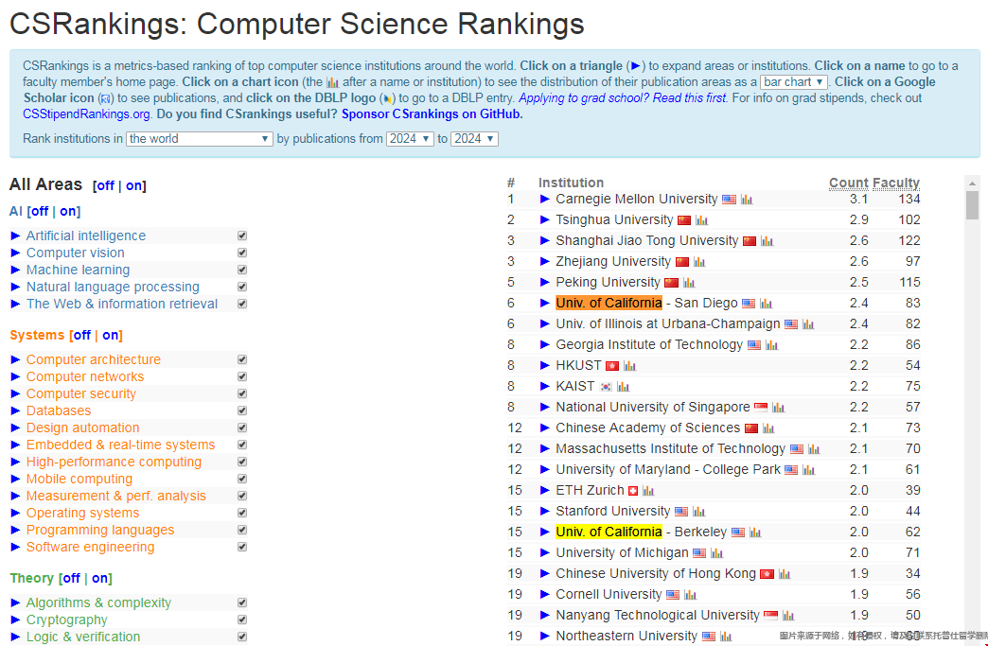Image resolution: width=988 pixels, height=646 pixels.
Task: Toggle Software engineering checkbox
Action: pos(242,547)
